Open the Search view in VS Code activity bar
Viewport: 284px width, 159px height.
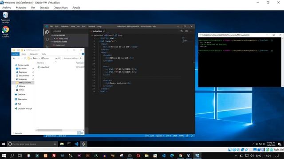(x=47, y=39)
